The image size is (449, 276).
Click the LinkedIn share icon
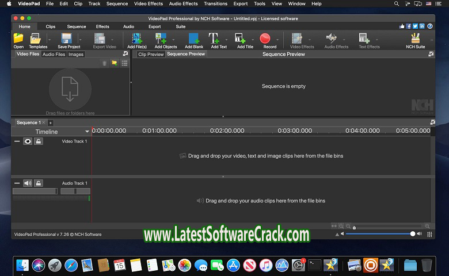click(x=422, y=26)
